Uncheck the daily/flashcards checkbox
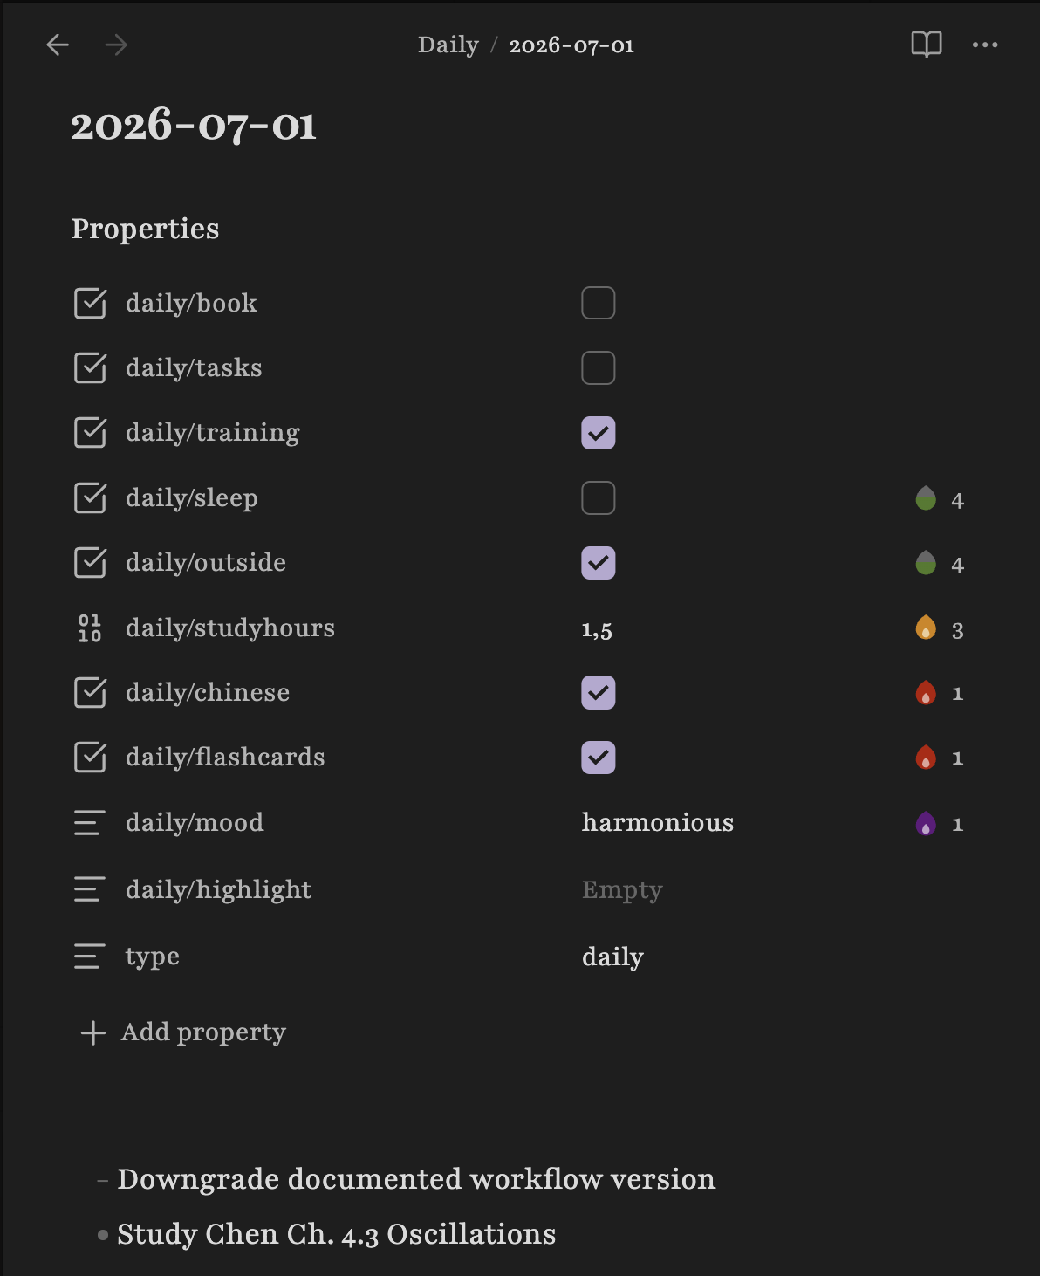This screenshot has height=1276, width=1040. [599, 758]
